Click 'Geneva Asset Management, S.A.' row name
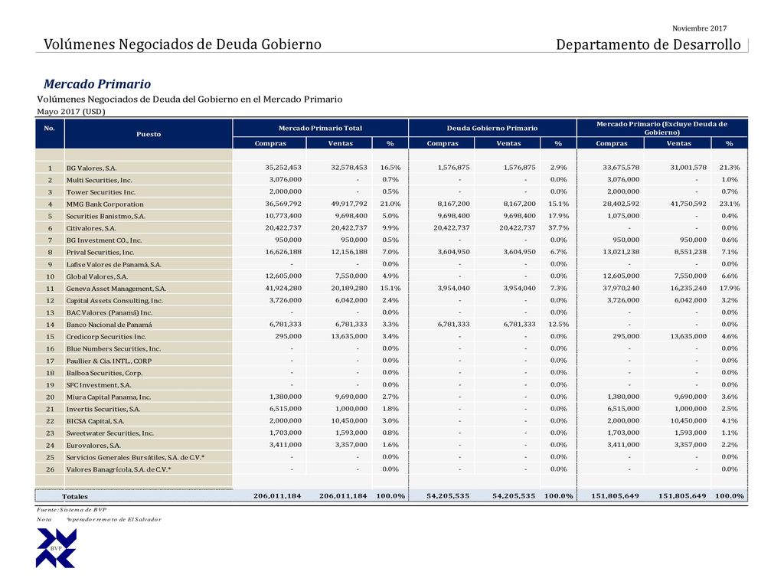Screen dimensions: 784x588 [x=116, y=289]
